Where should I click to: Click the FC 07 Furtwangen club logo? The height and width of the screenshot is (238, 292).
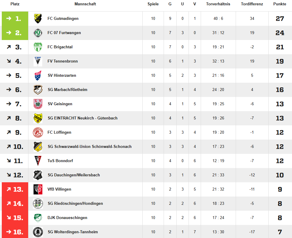point(38,33)
